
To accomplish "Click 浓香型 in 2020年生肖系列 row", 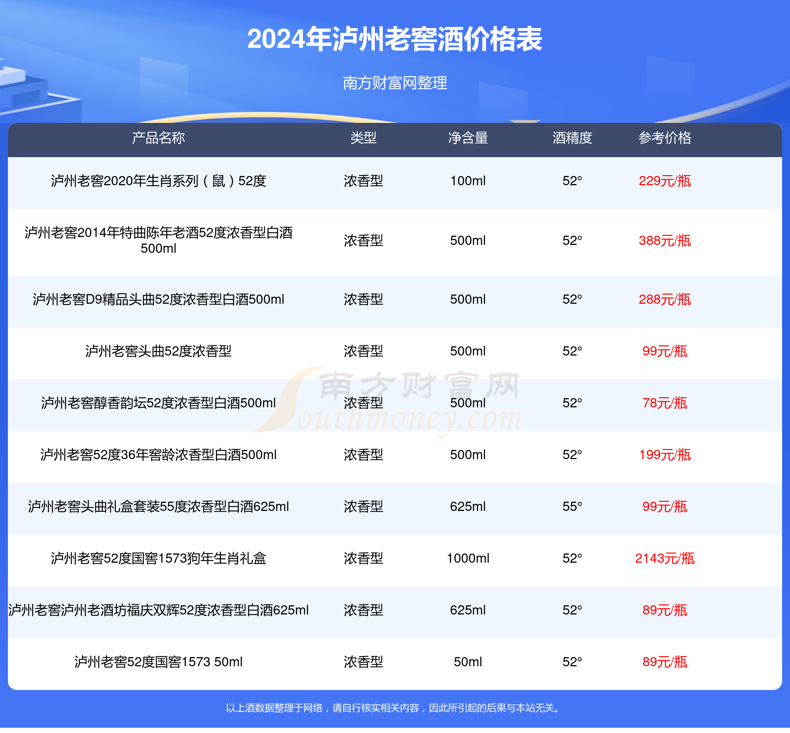I will (363, 181).
